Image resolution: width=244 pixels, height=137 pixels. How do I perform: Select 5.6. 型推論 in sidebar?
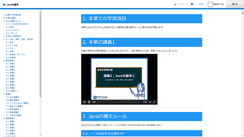(x=11, y=58)
